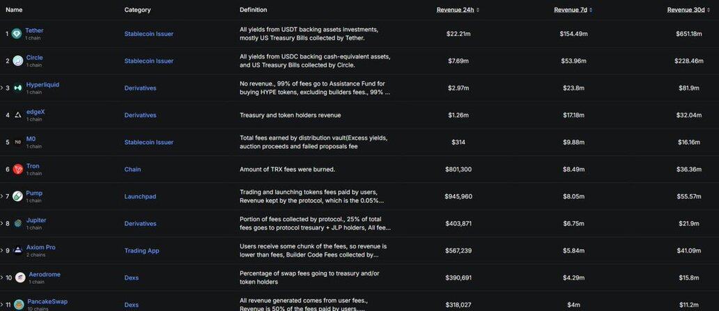Click the M0 logo icon
Viewport: 719px width, 311px height.
[x=17, y=143]
